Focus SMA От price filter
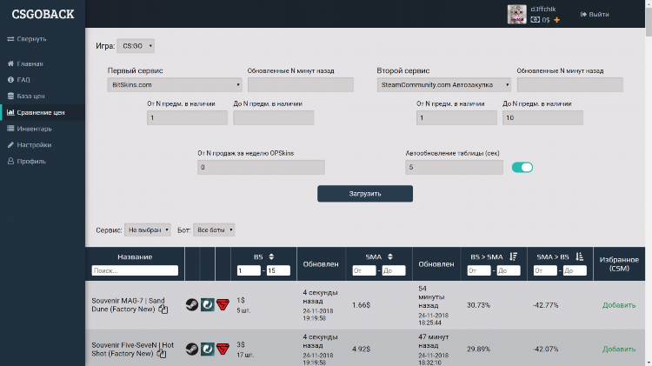The width and height of the screenshot is (652, 366). click(x=364, y=270)
